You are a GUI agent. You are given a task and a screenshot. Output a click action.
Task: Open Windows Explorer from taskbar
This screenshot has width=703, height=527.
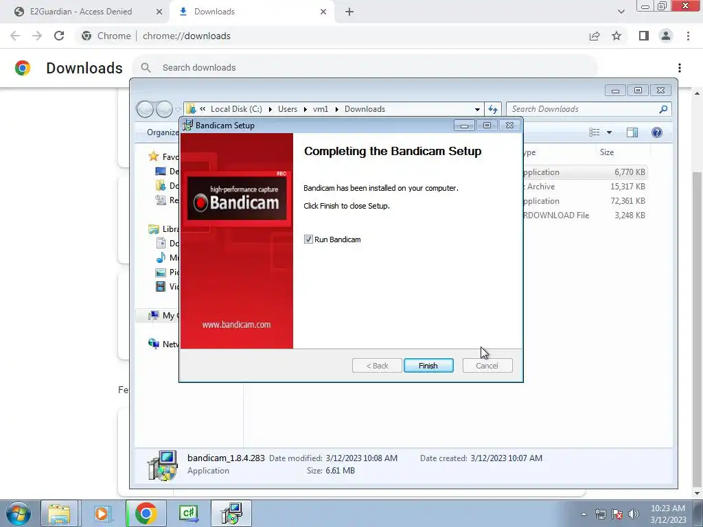[59, 513]
